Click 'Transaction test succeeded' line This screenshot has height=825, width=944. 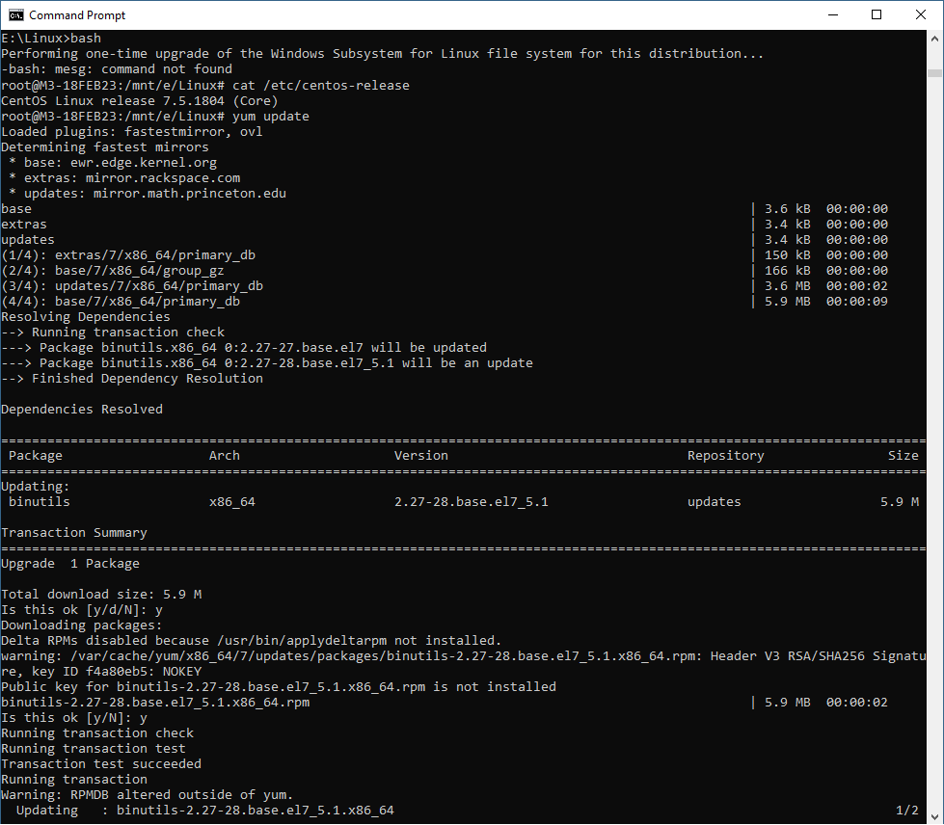pyautogui.click(x=101, y=764)
